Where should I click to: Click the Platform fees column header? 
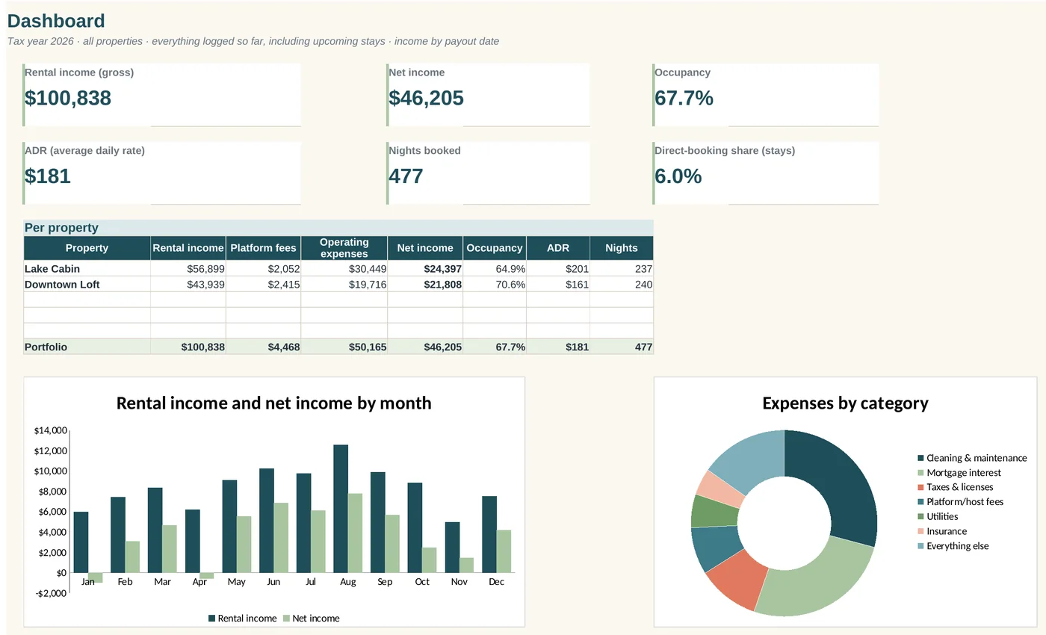tap(263, 248)
